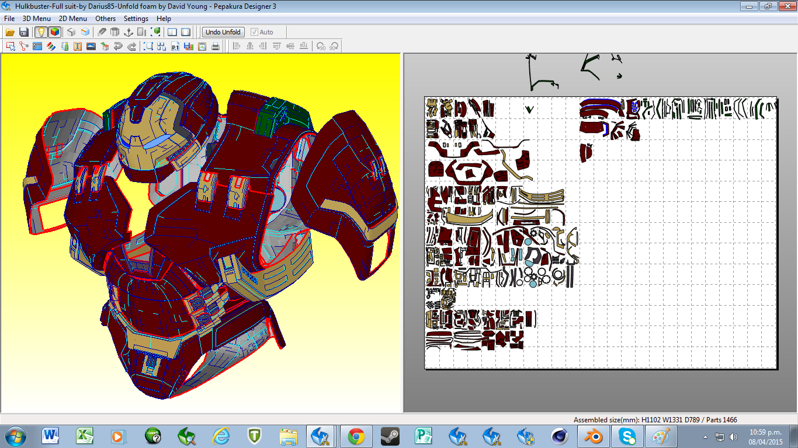Click the green and blue parts icon

64,46
